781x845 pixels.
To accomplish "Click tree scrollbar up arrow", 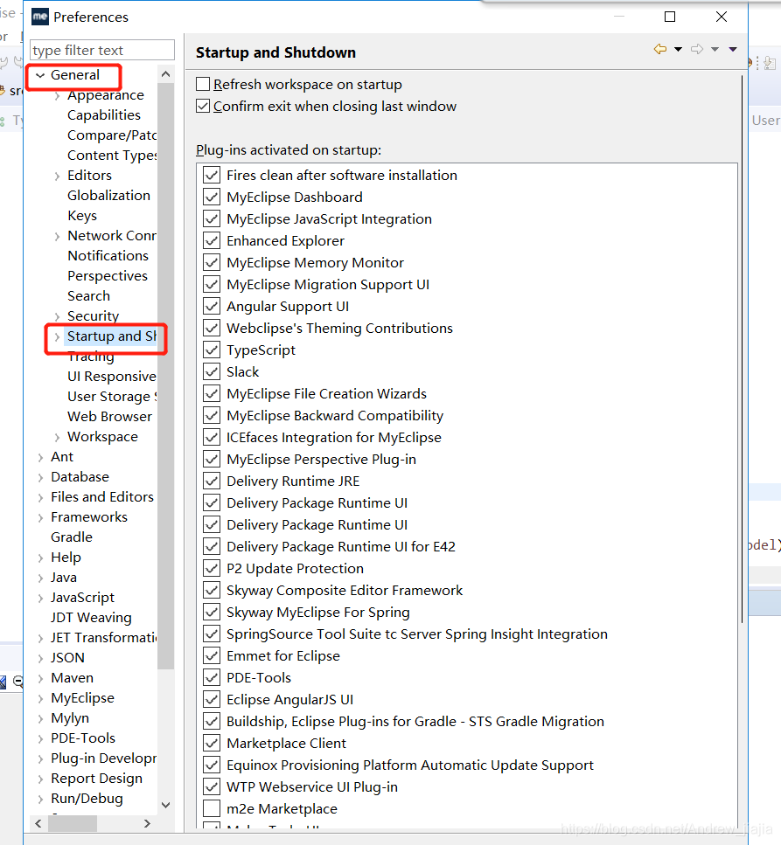I will point(166,74).
